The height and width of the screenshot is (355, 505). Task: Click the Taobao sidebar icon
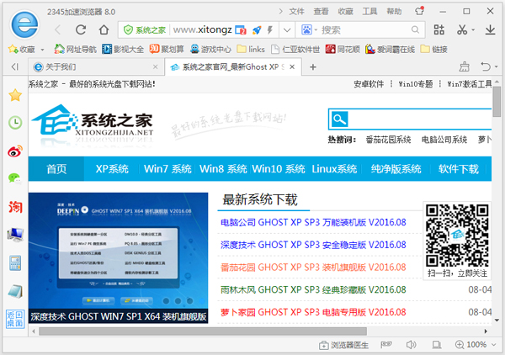pyautogui.click(x=14, y=207)
